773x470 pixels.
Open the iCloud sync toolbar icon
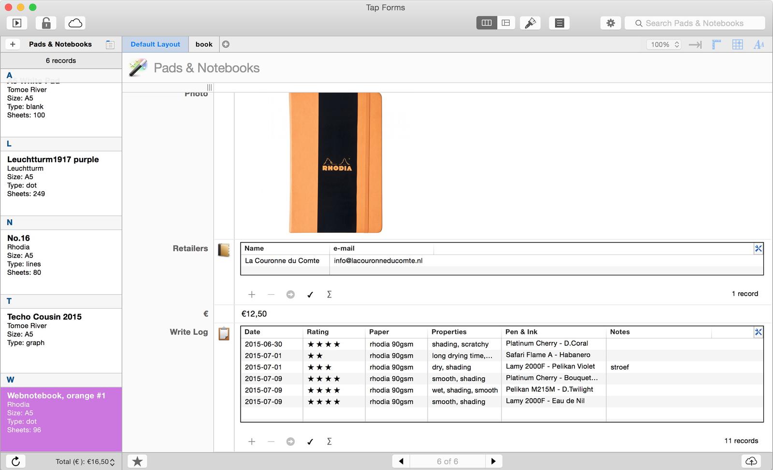pos(75,23)
